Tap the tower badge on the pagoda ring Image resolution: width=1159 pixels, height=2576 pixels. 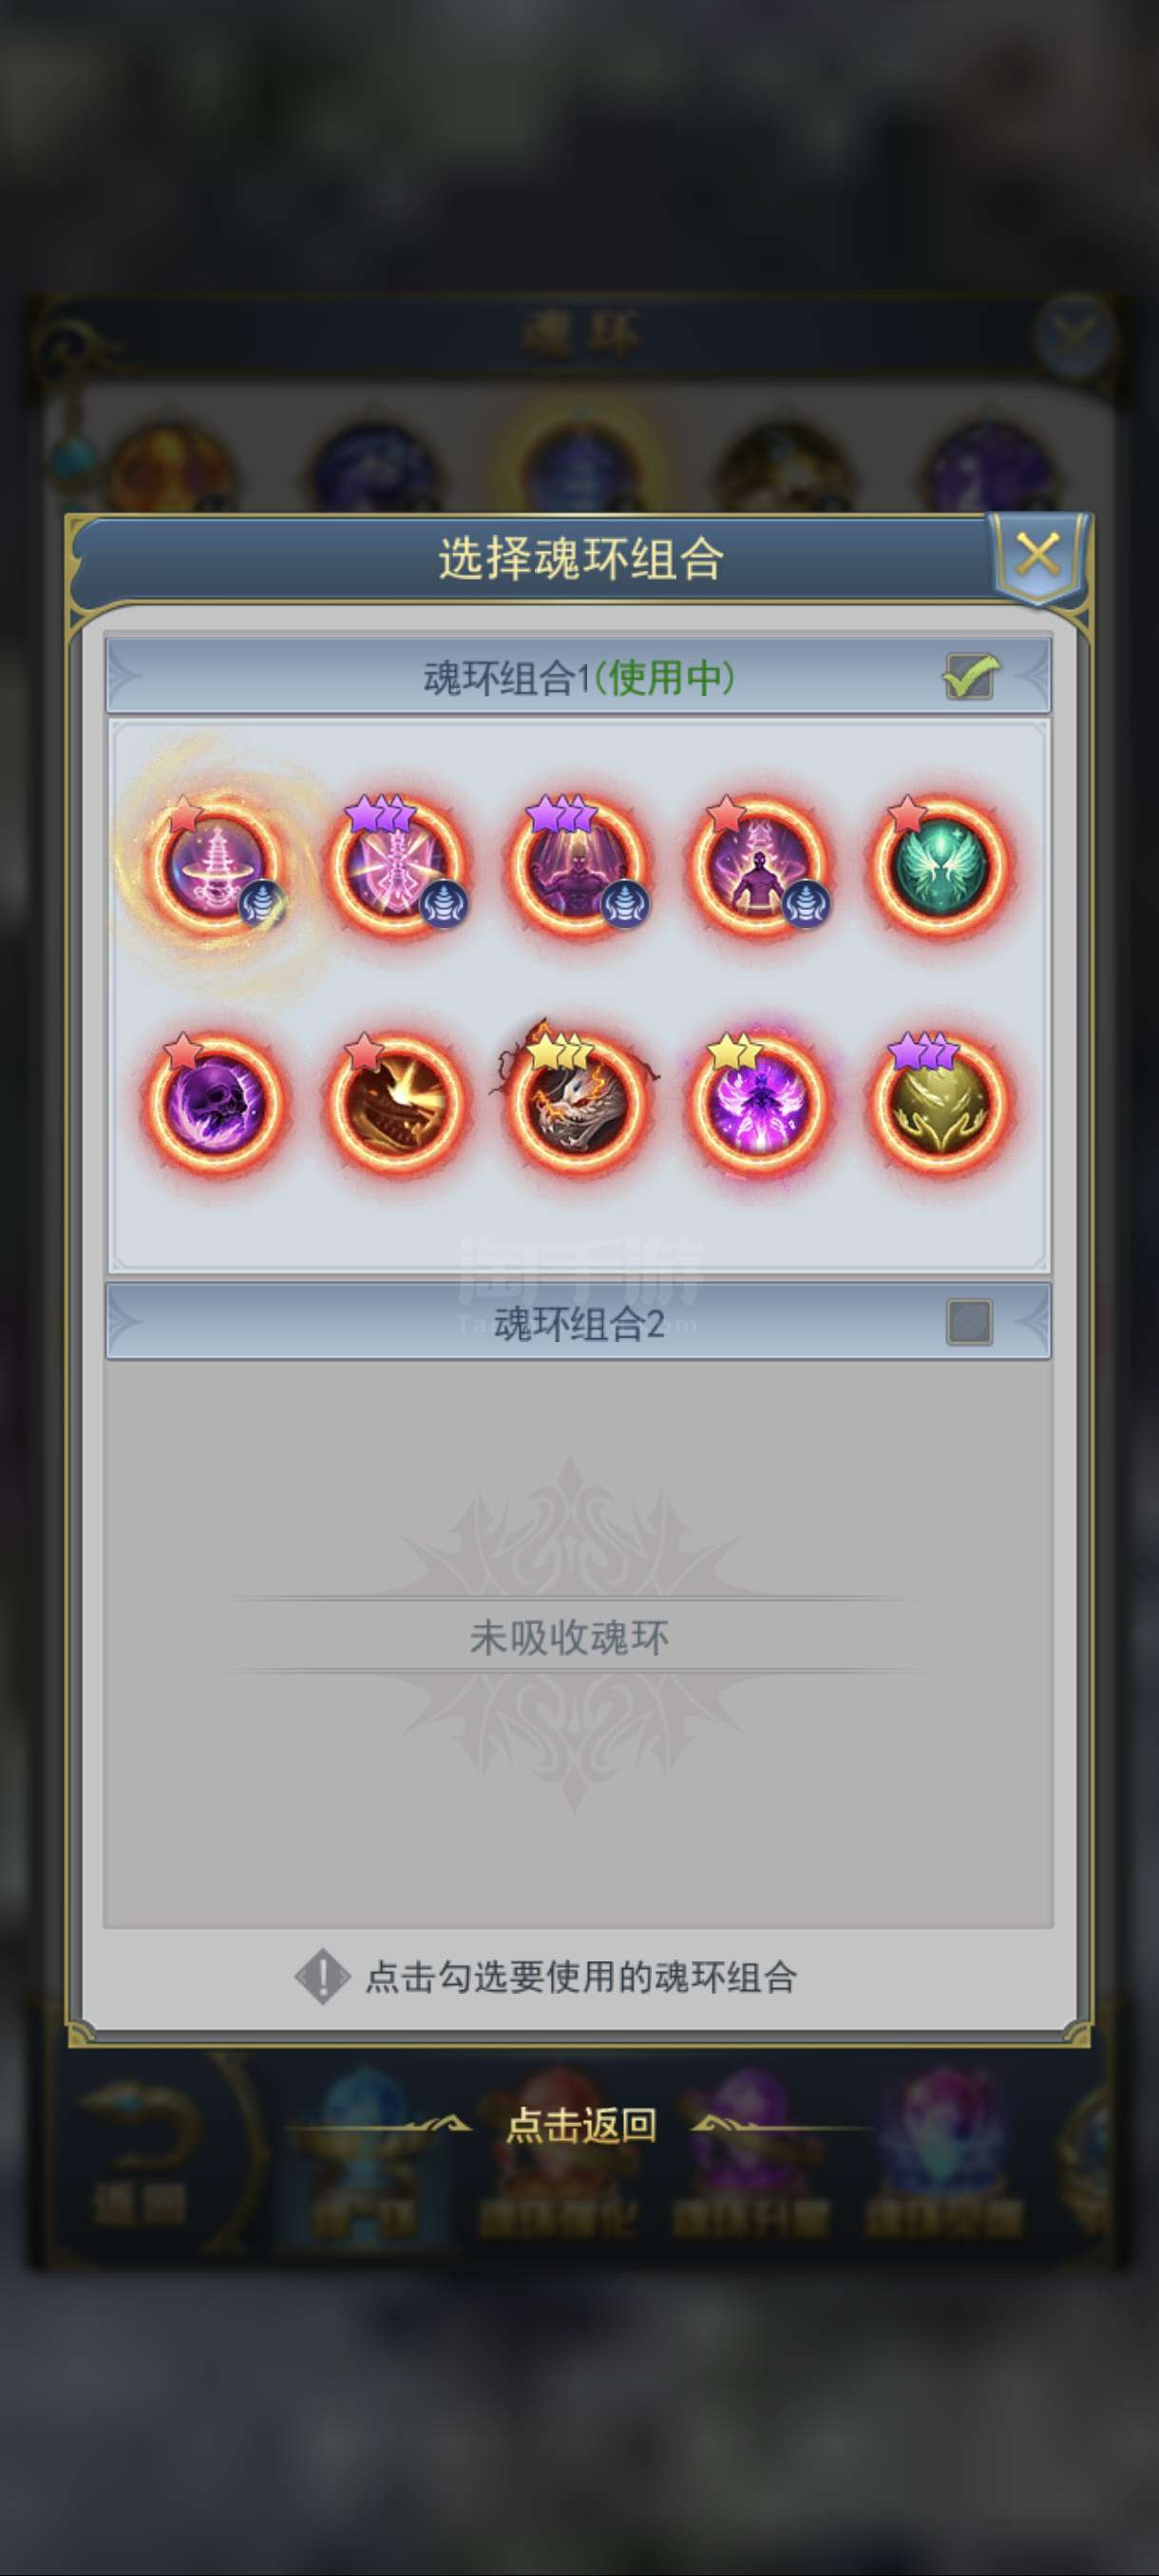[263, 905]
